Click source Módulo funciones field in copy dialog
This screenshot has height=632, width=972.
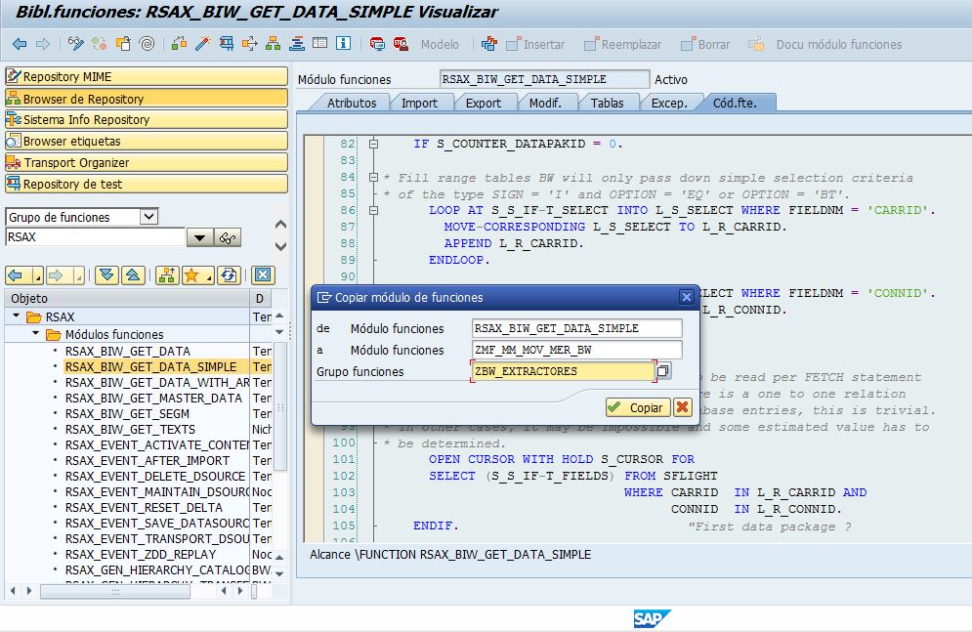click(577, 328)
